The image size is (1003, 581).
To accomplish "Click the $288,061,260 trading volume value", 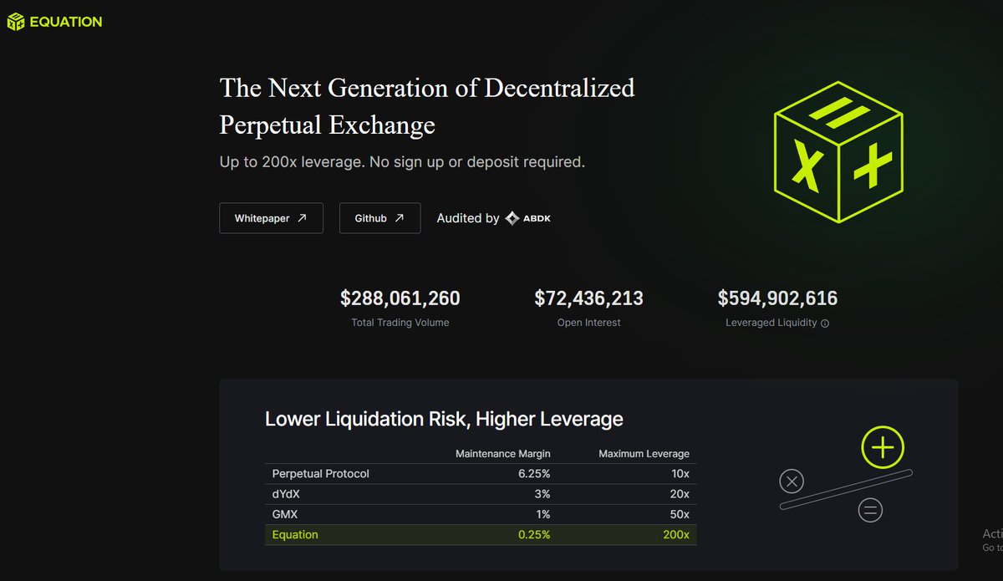I will point(400,298).
